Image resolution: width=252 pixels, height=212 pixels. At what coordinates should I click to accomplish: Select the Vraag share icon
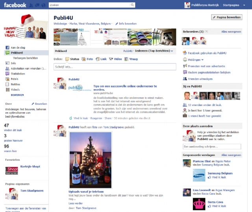126,59
